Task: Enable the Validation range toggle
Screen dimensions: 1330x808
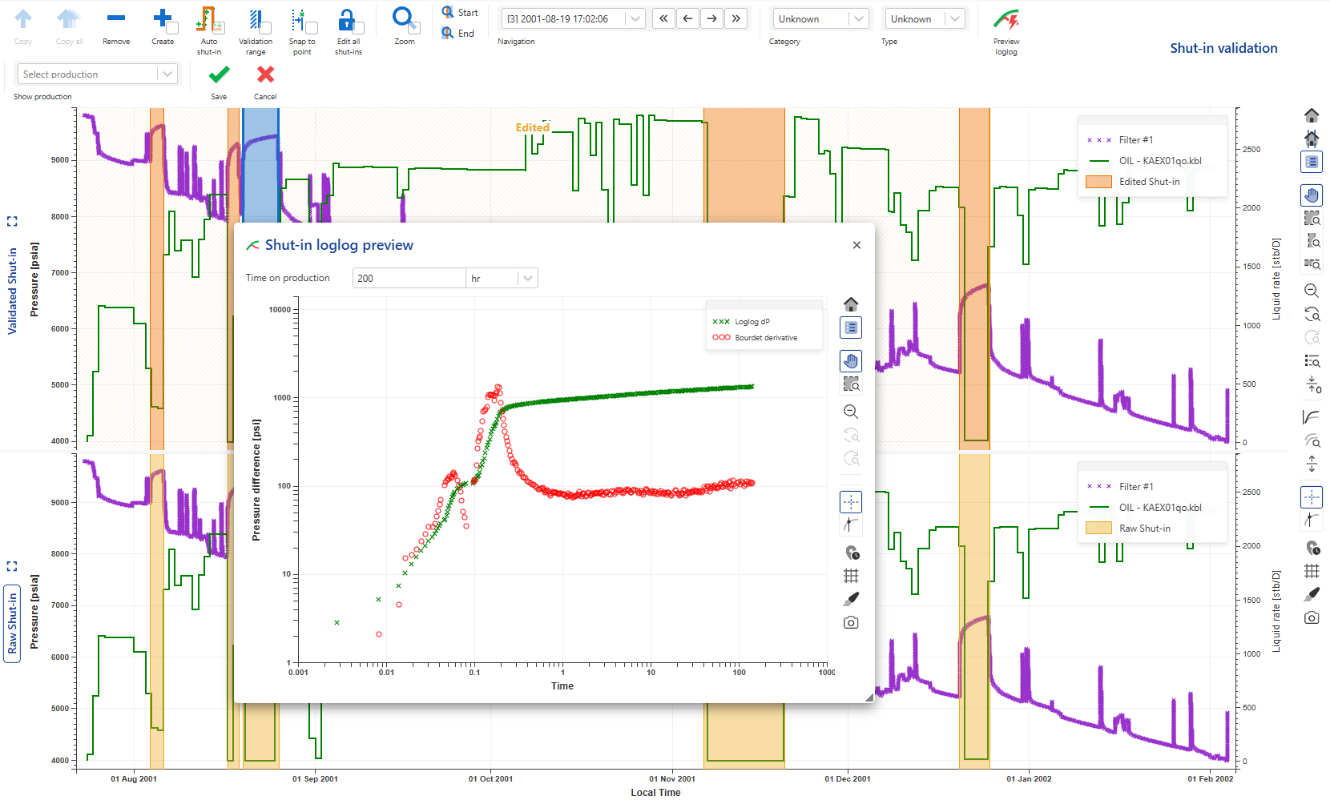Action: tap(256, 21)
